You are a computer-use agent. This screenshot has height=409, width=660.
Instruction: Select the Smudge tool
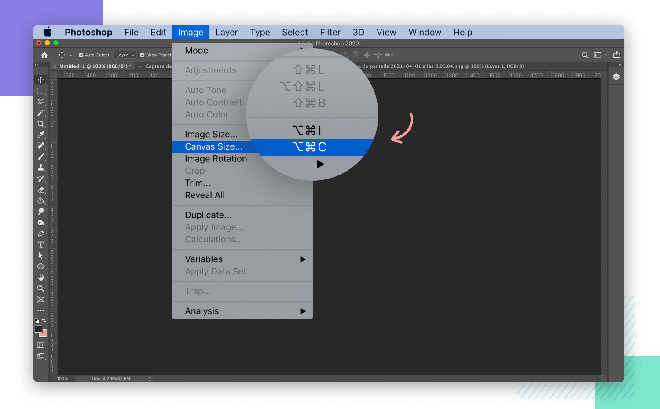[x=41, y=212]
